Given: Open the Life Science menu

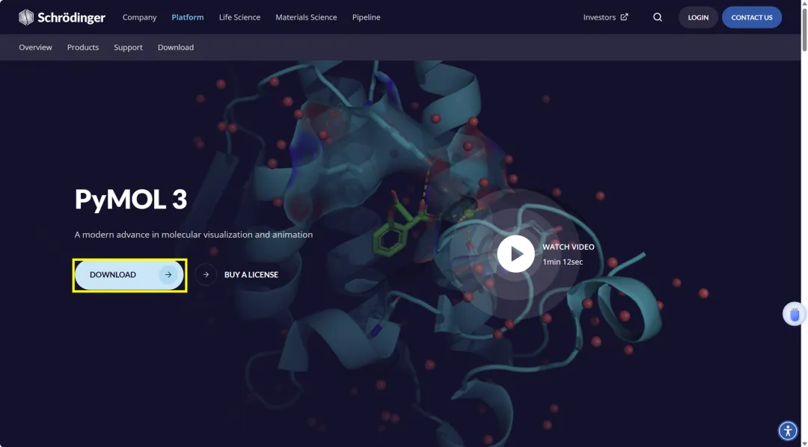Looking at the screenshot, I should pyautogui.click(x=239, y=17).
